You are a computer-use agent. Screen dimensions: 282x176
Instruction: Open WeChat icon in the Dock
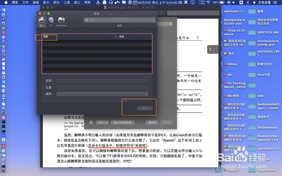[x=3, y=155]
